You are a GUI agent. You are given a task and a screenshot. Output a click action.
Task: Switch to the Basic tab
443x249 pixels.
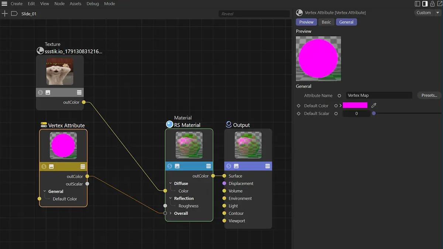point(326,22)
